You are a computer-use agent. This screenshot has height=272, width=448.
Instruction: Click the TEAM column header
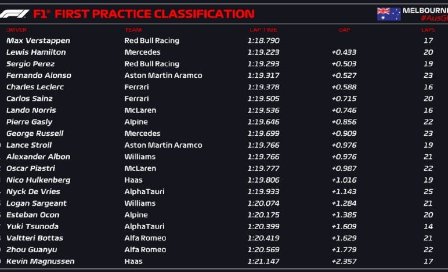(133, 30)
